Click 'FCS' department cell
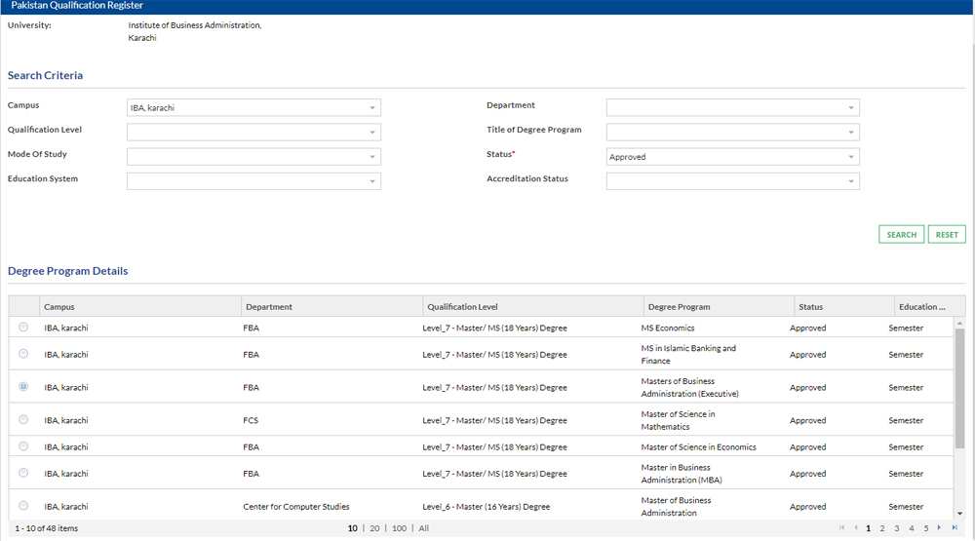Screen dimensions: 975x541 coord(251,420)
